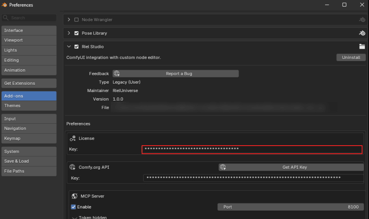Viewport: 369px width, 219px height.
Task: Open the Themes tab
Action: click(x=29, y=105)
